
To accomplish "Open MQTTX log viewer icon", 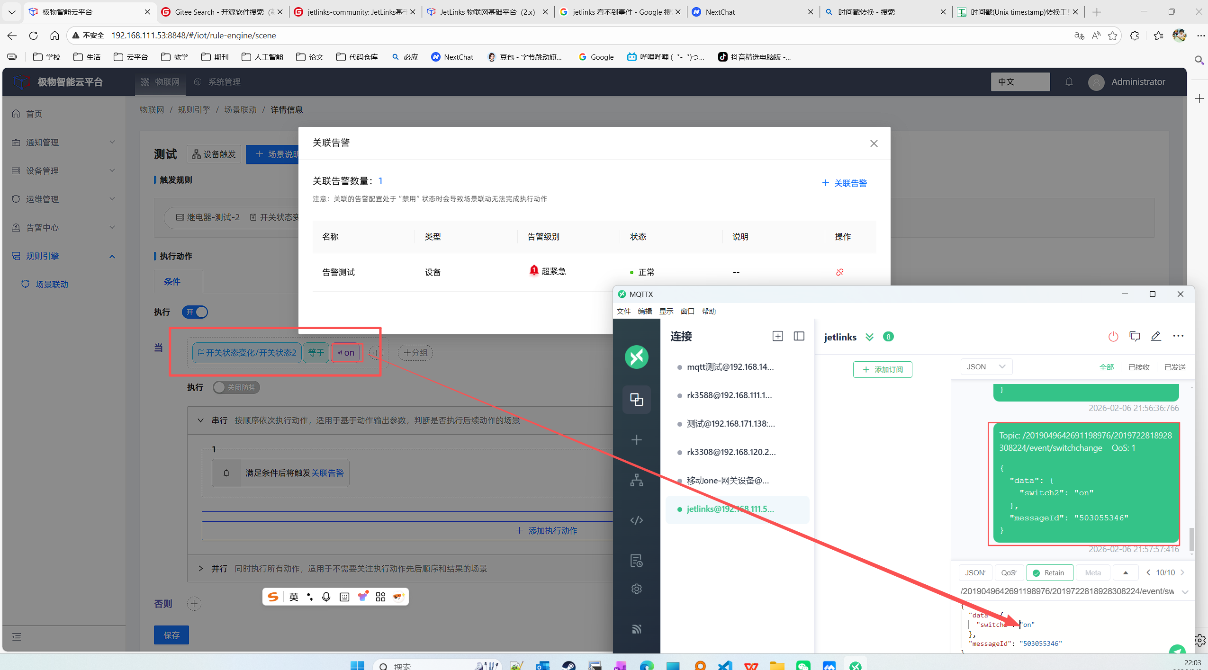I will click(x=636, y=561).
